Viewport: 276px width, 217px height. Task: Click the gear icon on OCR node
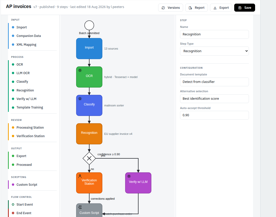(80, 70)
